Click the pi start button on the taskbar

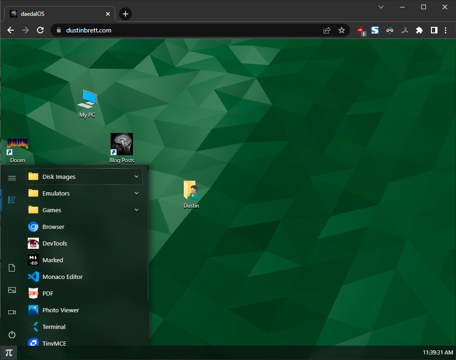point(9,353)
